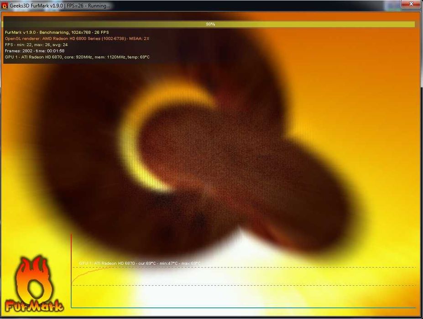This screenshot has width=423, height=319.
Task: Select the 'FurMark v1.9.0 - Benchmarking, 1024x768' line
Action: (x=57, y=32)
